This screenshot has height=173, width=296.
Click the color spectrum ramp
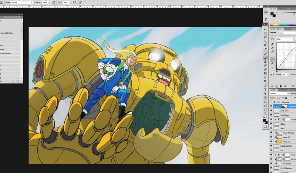click(x=283, y=25)
